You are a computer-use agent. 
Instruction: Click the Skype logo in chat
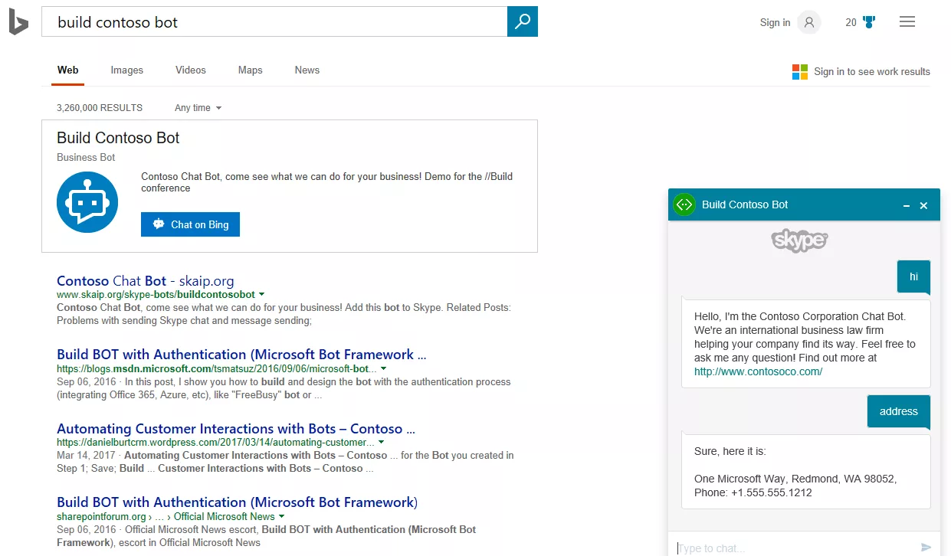799,240
